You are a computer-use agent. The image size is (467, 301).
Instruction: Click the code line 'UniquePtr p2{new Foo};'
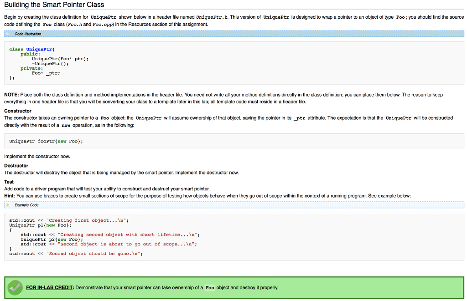pos(52,240)
